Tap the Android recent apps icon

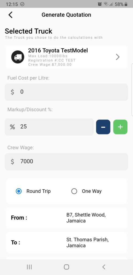(x=29, y=267)
